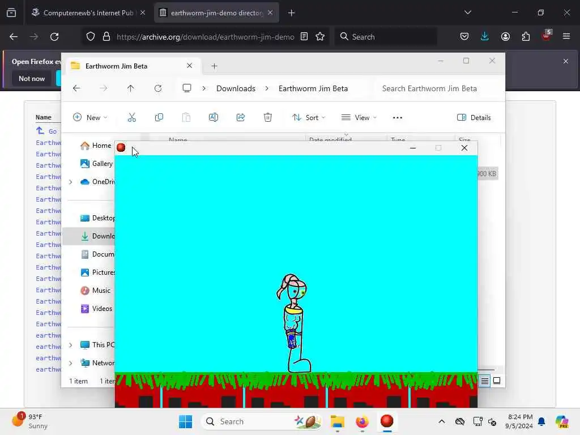Show hidden system tray icons
The width and height of the screenshot is (580, 435).
coord(442,421)
